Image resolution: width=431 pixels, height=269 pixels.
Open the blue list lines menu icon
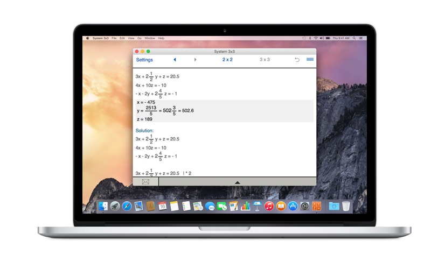click(x=310, y=59)
